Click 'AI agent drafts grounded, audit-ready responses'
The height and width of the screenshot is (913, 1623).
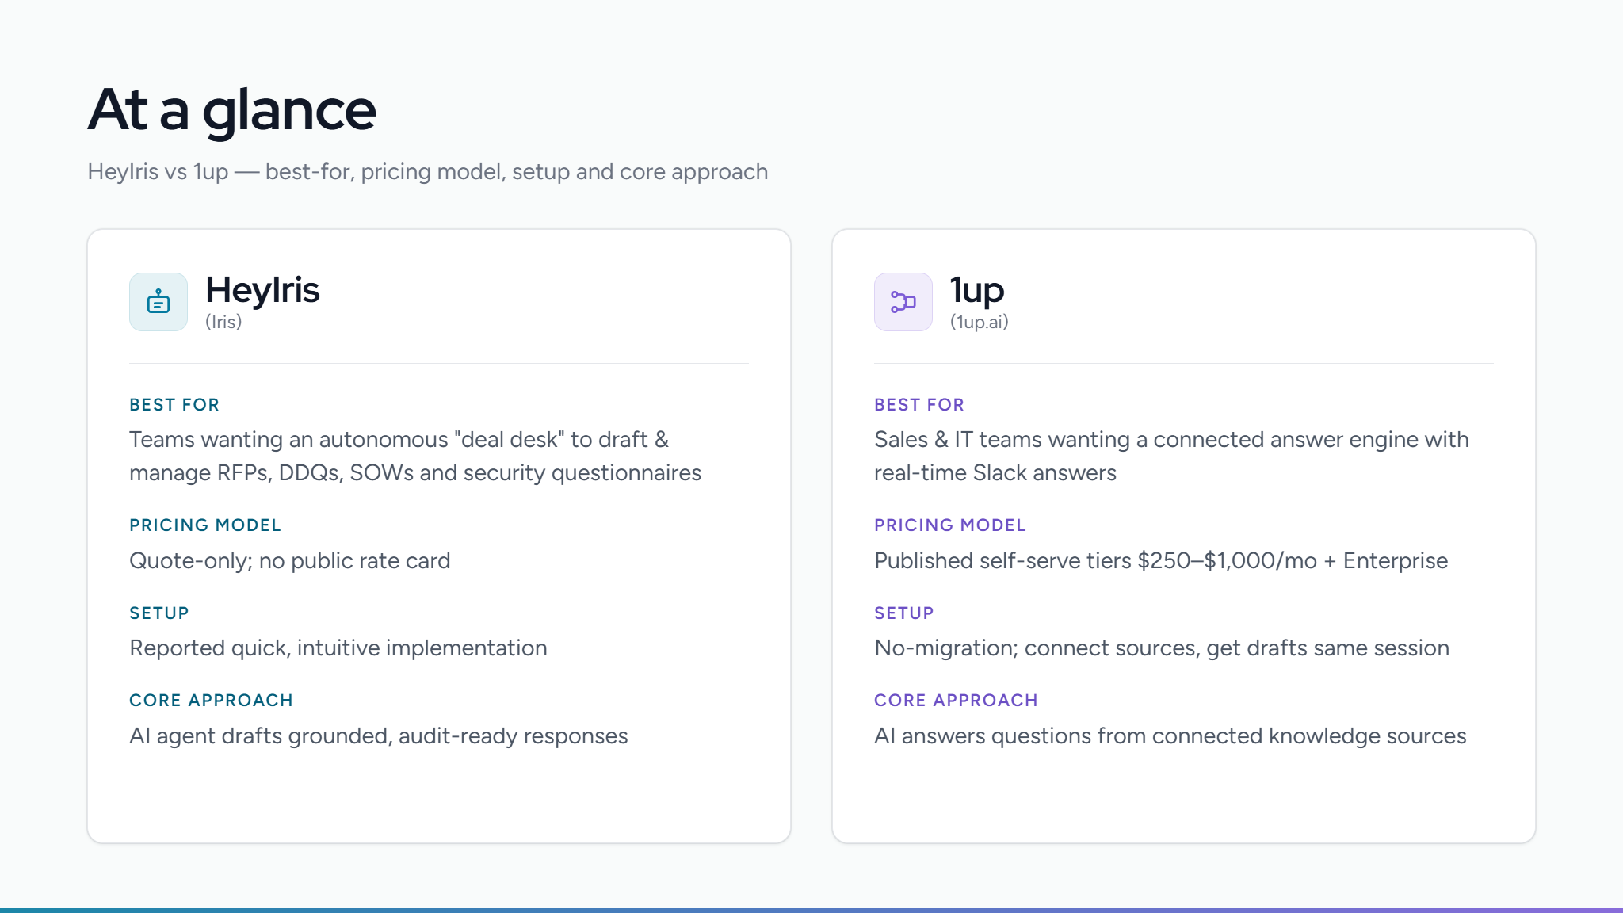[x=379, y=736]
